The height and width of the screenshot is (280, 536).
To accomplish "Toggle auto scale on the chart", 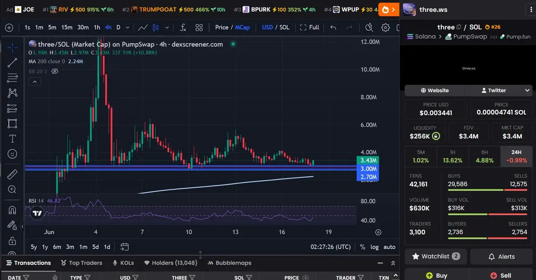I will coord(389,247).
